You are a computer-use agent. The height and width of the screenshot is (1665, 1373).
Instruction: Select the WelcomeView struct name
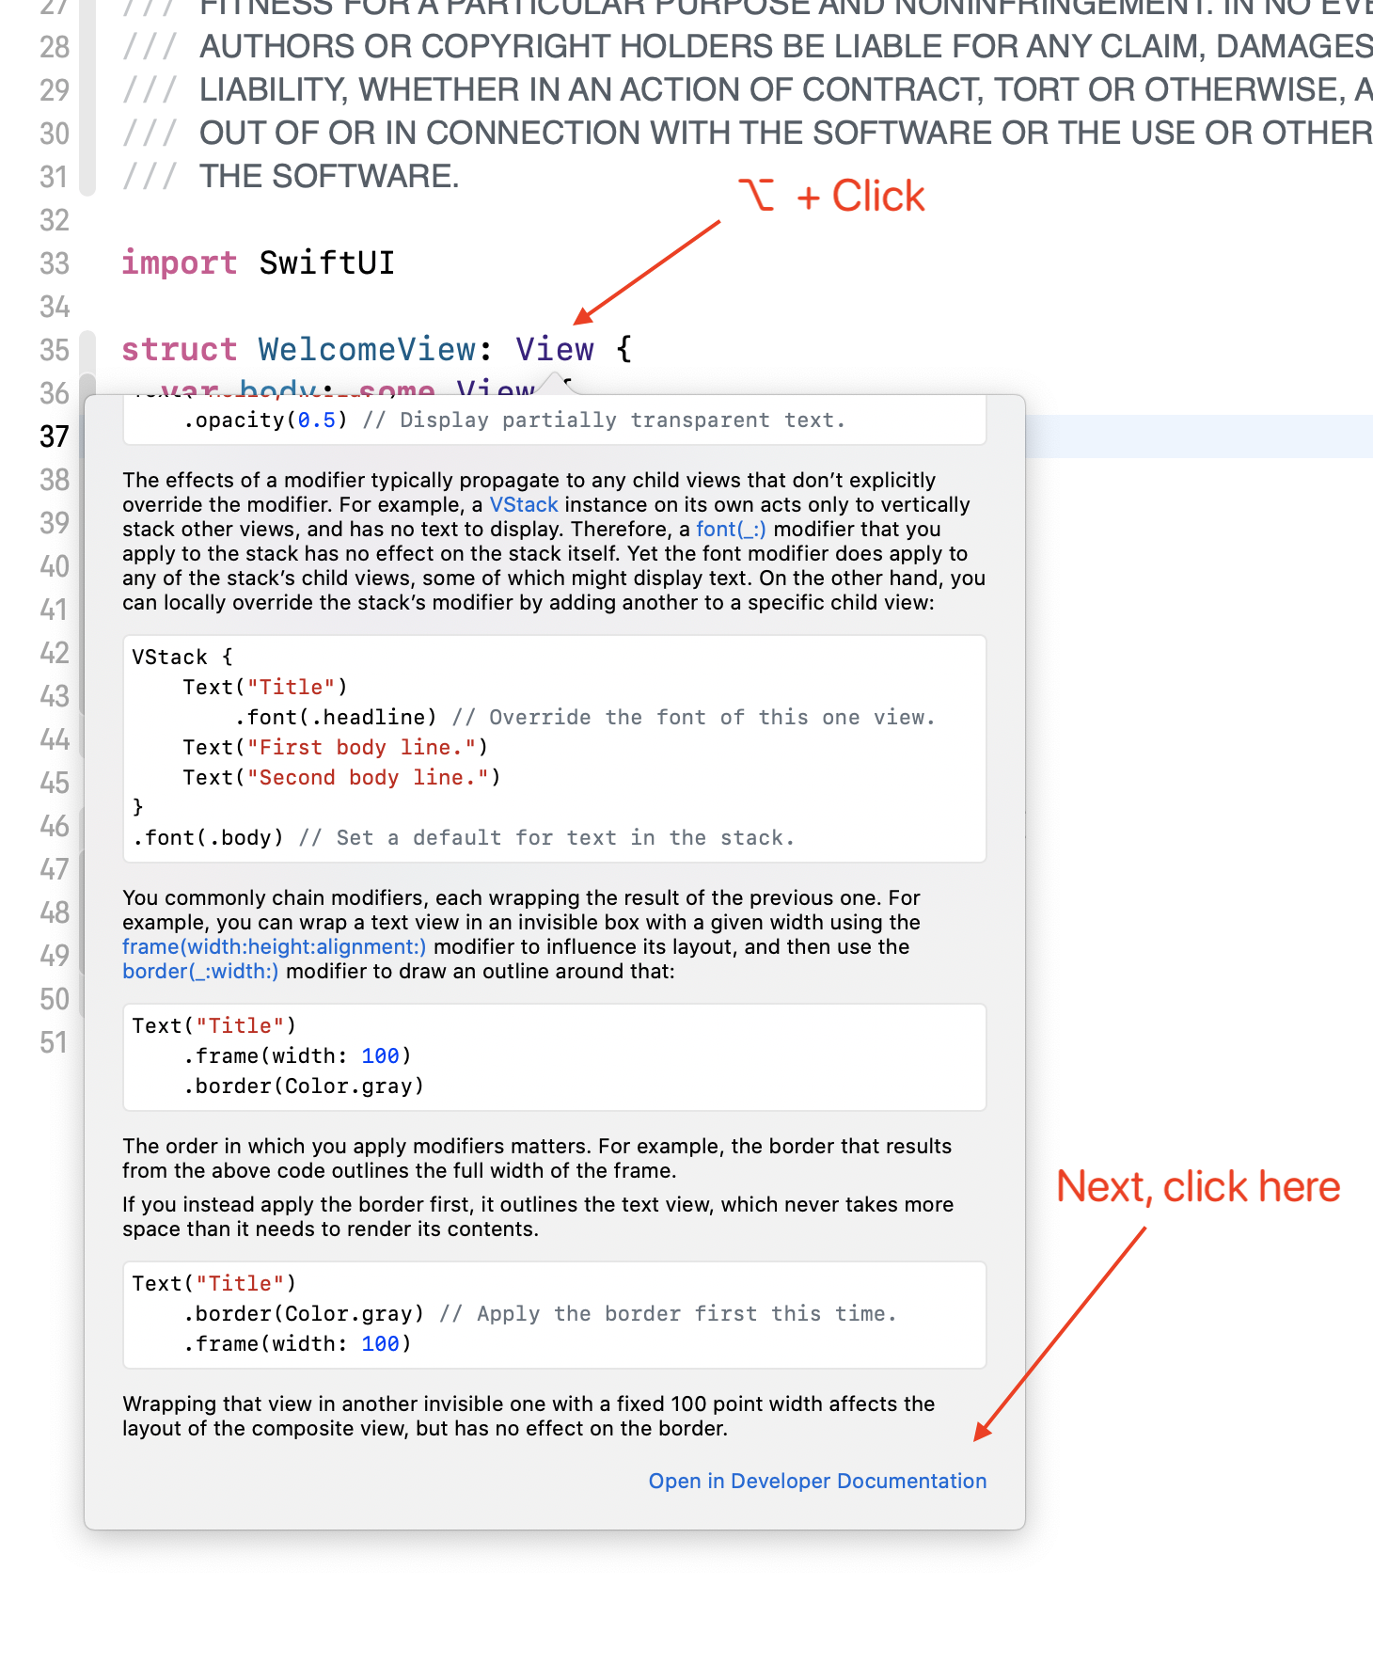pos(369,349)
